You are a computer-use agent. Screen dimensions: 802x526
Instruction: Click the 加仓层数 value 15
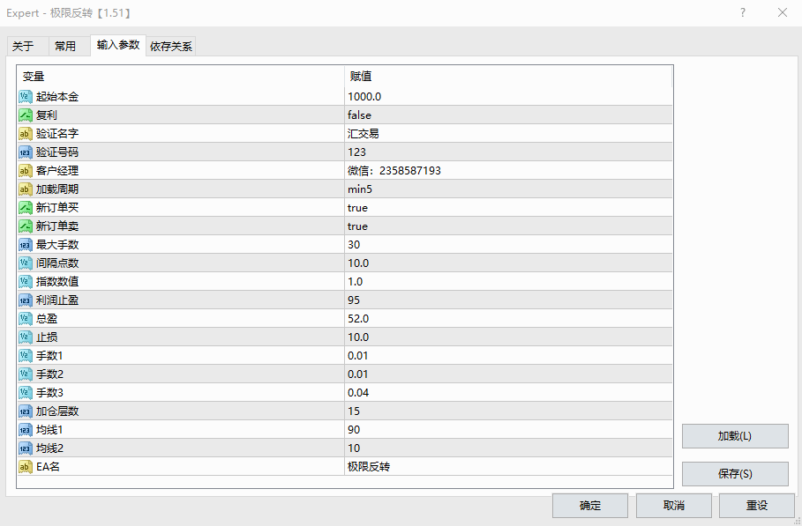pyautogui.click(x=354, y=411)
